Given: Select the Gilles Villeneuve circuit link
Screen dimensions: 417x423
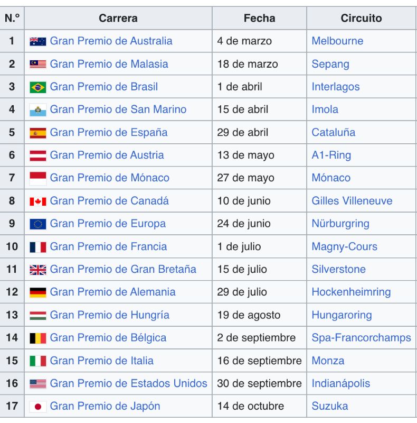Looking at the screenshot, I should click(x=352, y=201).
